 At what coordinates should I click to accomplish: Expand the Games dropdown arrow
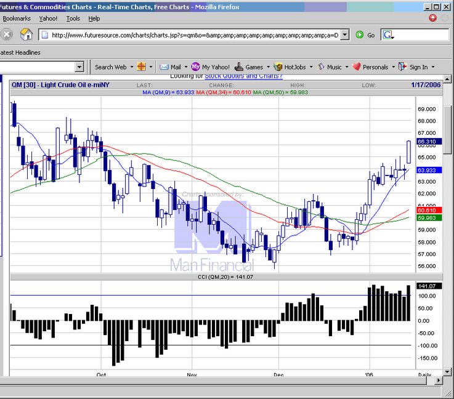tap(268, 67)
